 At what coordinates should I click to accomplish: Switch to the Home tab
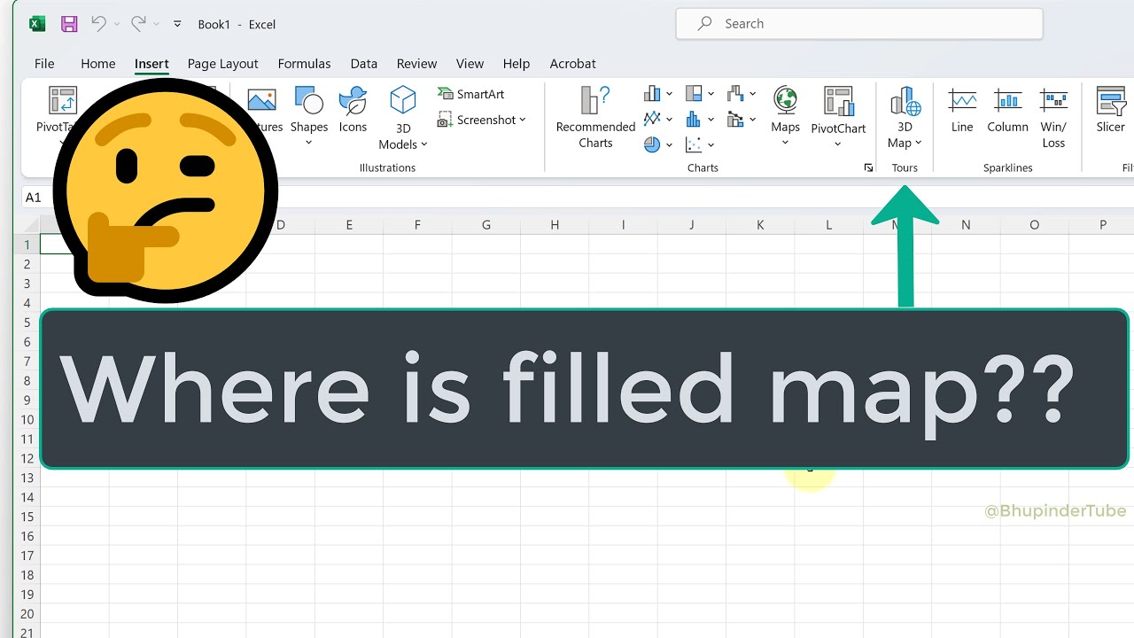coord(98,64)
